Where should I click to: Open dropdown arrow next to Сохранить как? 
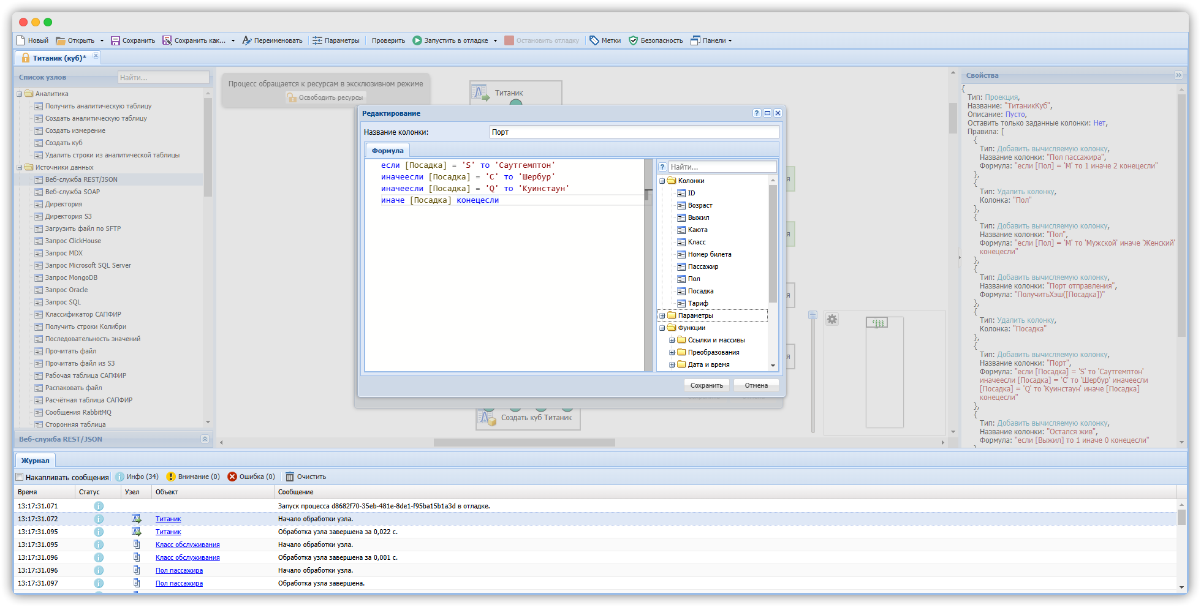(233, 41)
